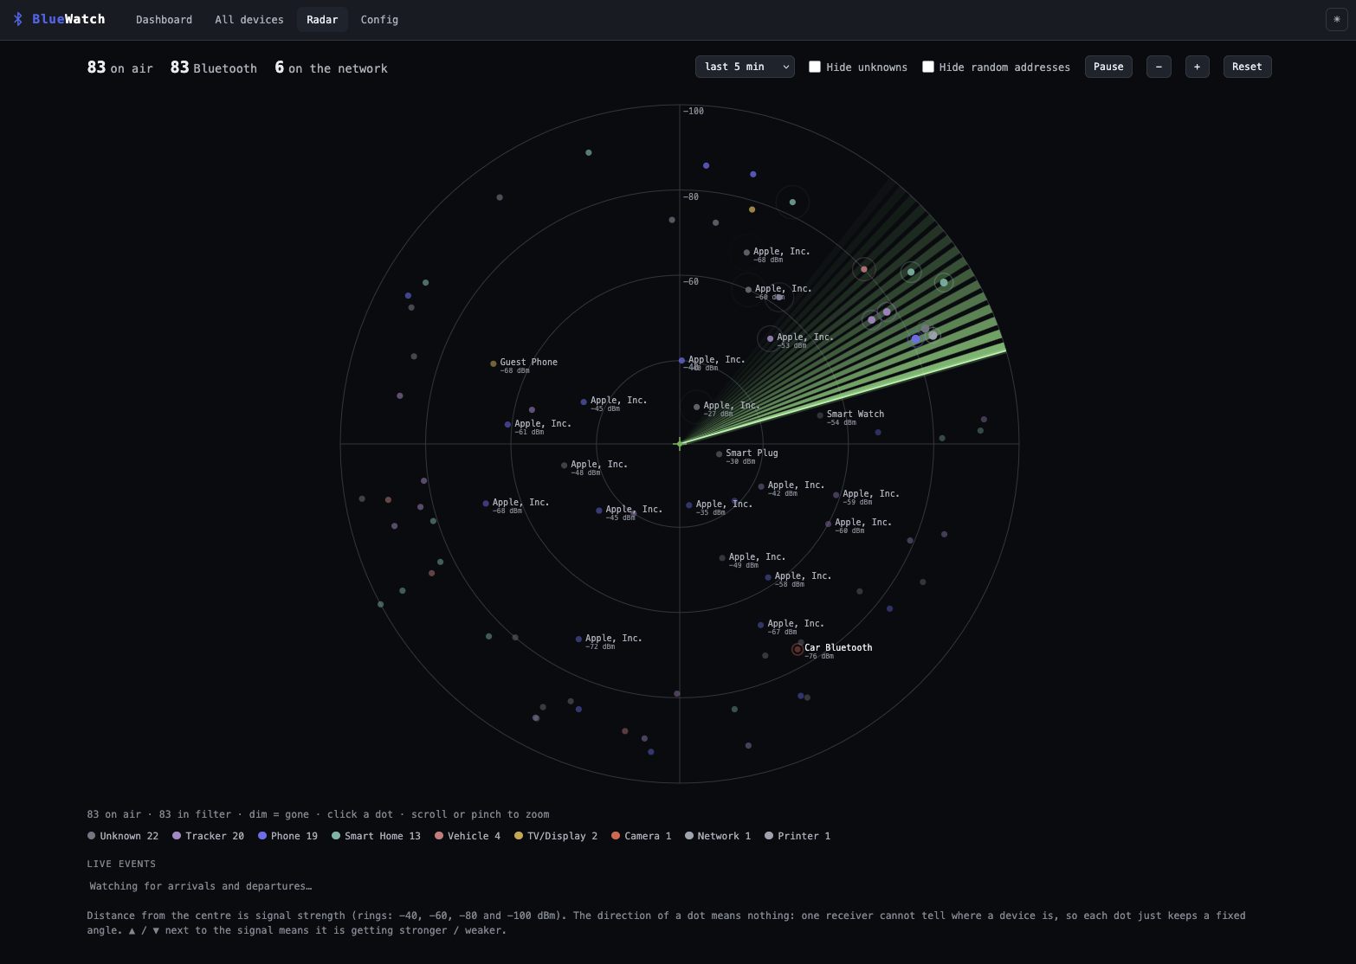Select the Car Bluetooth dot on radar
This screenshot has width=1356, height=964.
click(797, 649)
